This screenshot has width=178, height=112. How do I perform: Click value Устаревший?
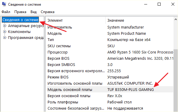118,77
